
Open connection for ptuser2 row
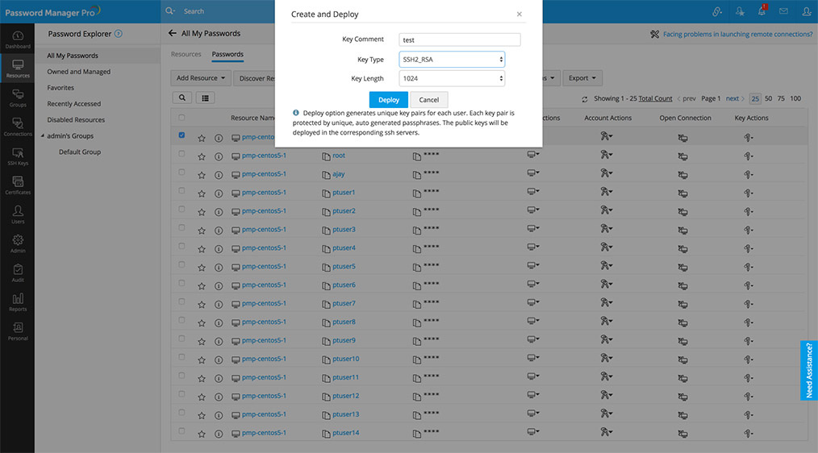pos(683,212)
